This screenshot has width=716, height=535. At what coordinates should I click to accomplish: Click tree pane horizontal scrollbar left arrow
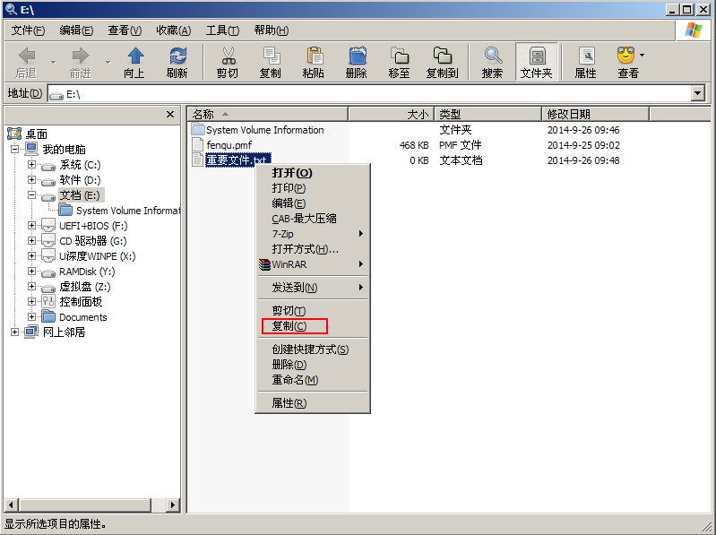tap(12, 505)
